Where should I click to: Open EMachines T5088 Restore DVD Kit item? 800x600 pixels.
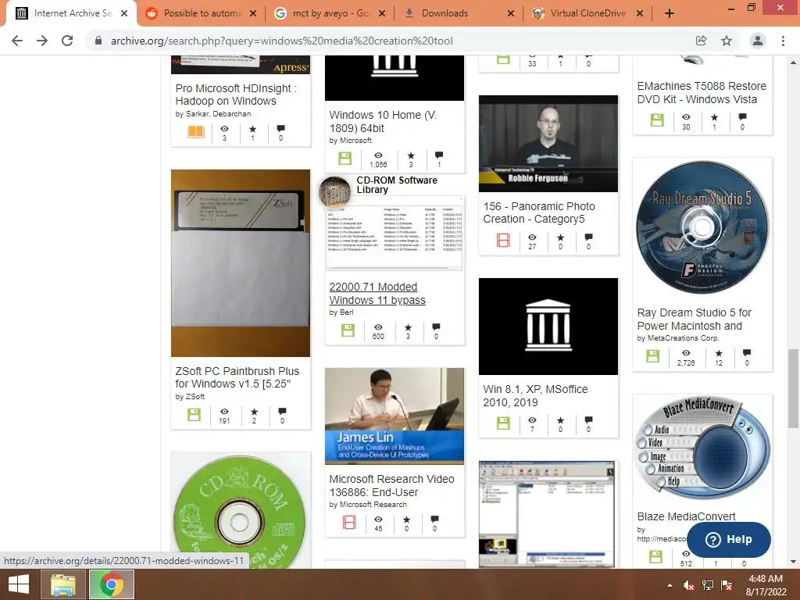tap(702, 92)
